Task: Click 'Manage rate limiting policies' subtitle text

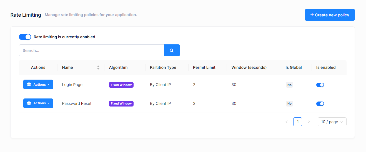Action: [91, 15]
